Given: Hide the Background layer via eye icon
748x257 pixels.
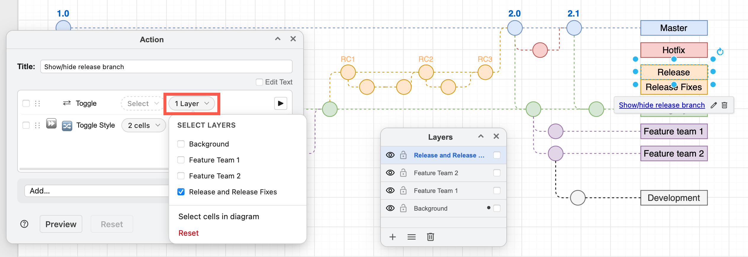Looking at the screenshot, I should point(390,208).
